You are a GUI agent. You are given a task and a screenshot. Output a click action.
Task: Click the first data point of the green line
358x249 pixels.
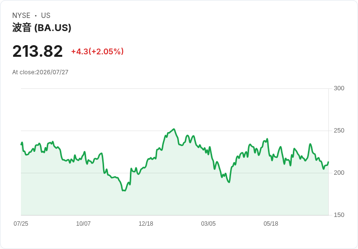click(21, 145)
